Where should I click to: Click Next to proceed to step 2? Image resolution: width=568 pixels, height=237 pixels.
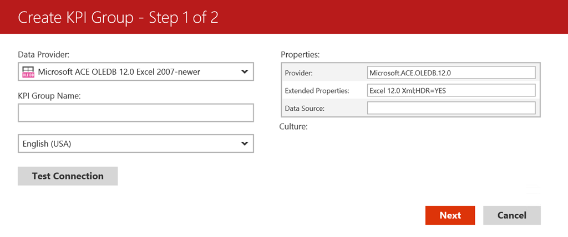click(450, 215)
